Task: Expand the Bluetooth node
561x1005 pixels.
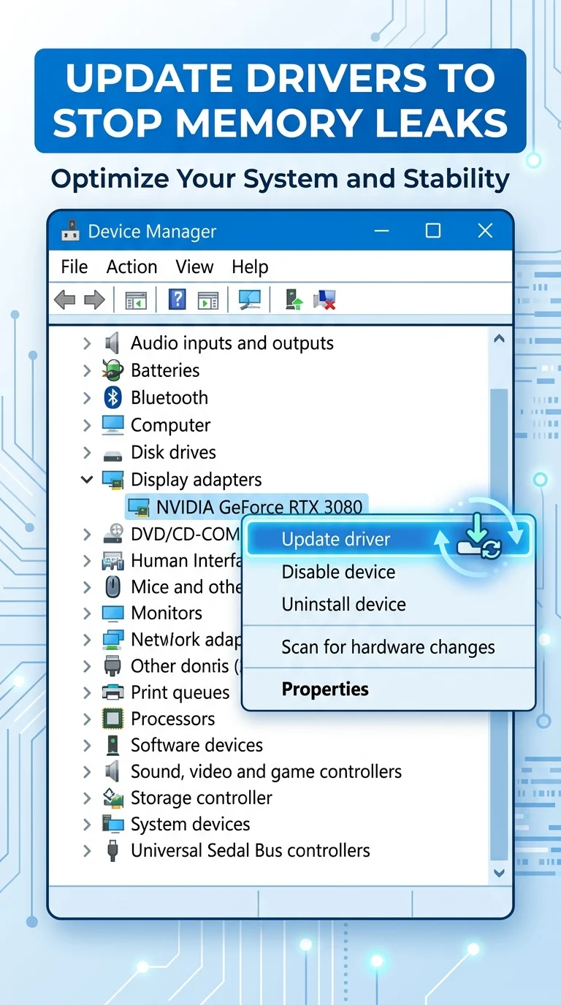Action: (x=87, y=397)
